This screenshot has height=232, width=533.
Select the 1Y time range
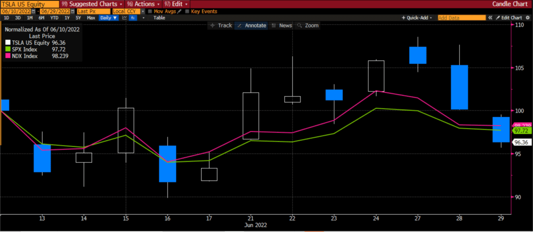click(x=67, y=17)
